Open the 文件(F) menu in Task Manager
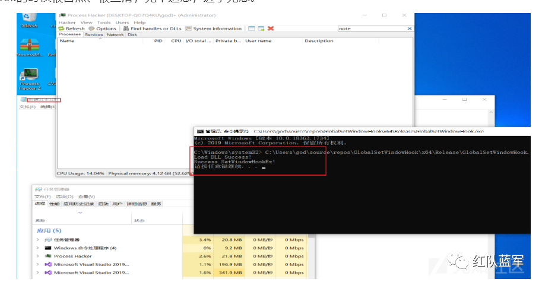 pyautogui.click(x=43, y=197)
